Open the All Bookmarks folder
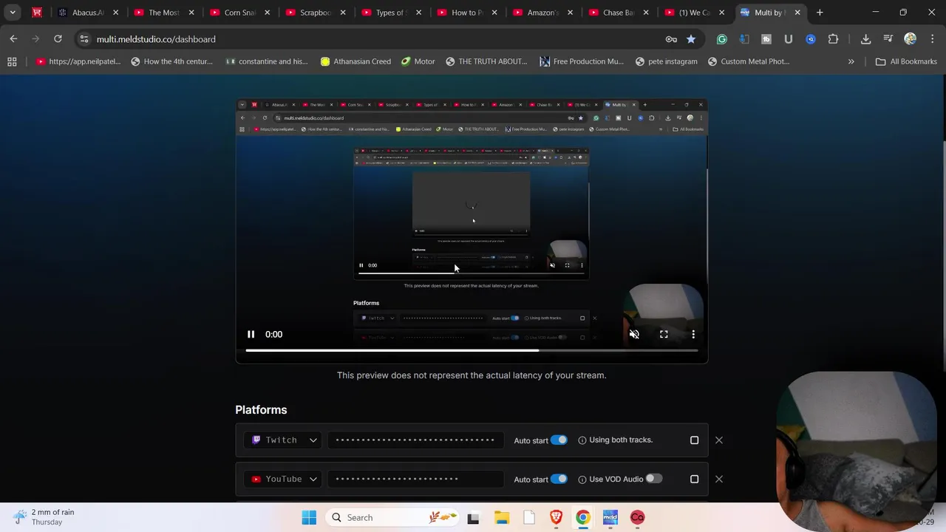The height and width of the screenshot is (532, 946). coord(906,61)
